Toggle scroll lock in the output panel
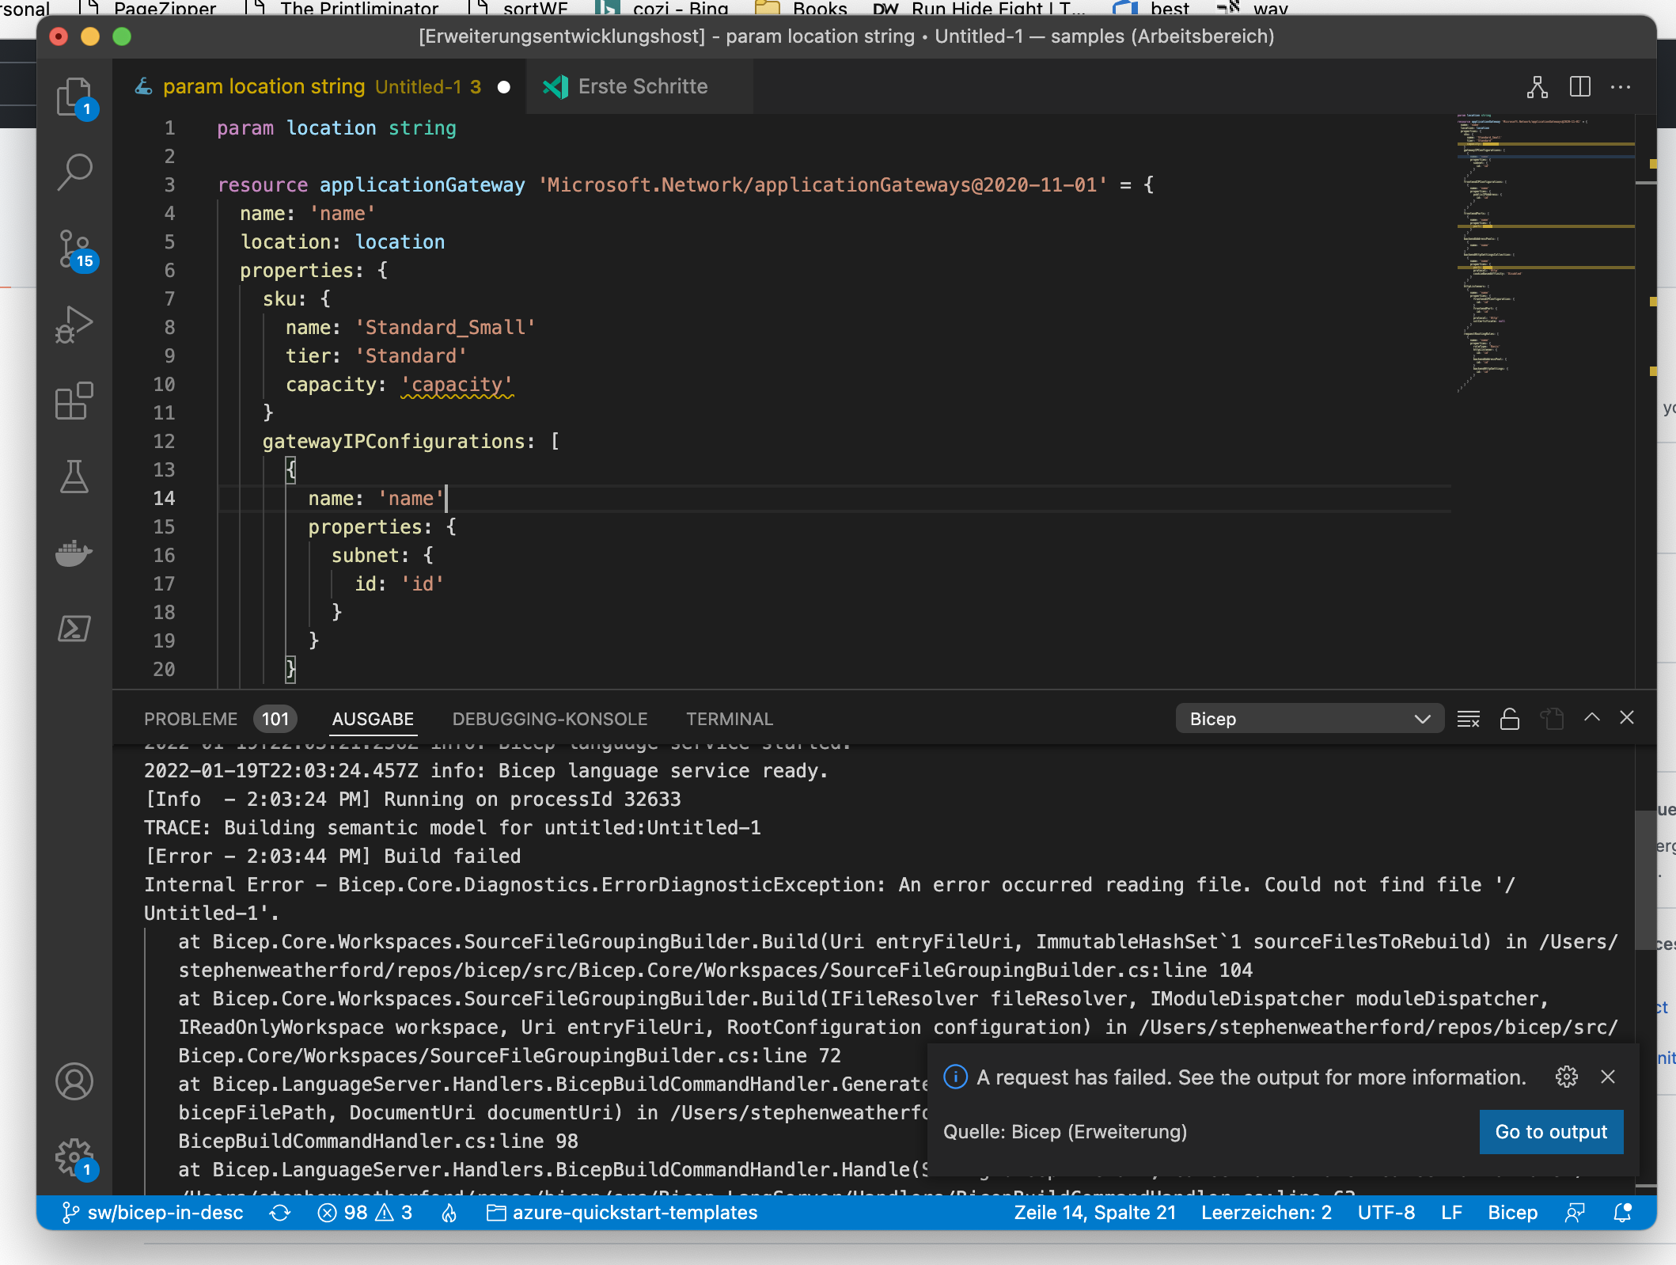The width and height of the screenshot is (1676, 1265). pos(1509,719)
